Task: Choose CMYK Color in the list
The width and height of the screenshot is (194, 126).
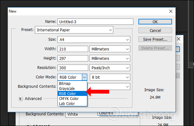Action: click(69, 98)
